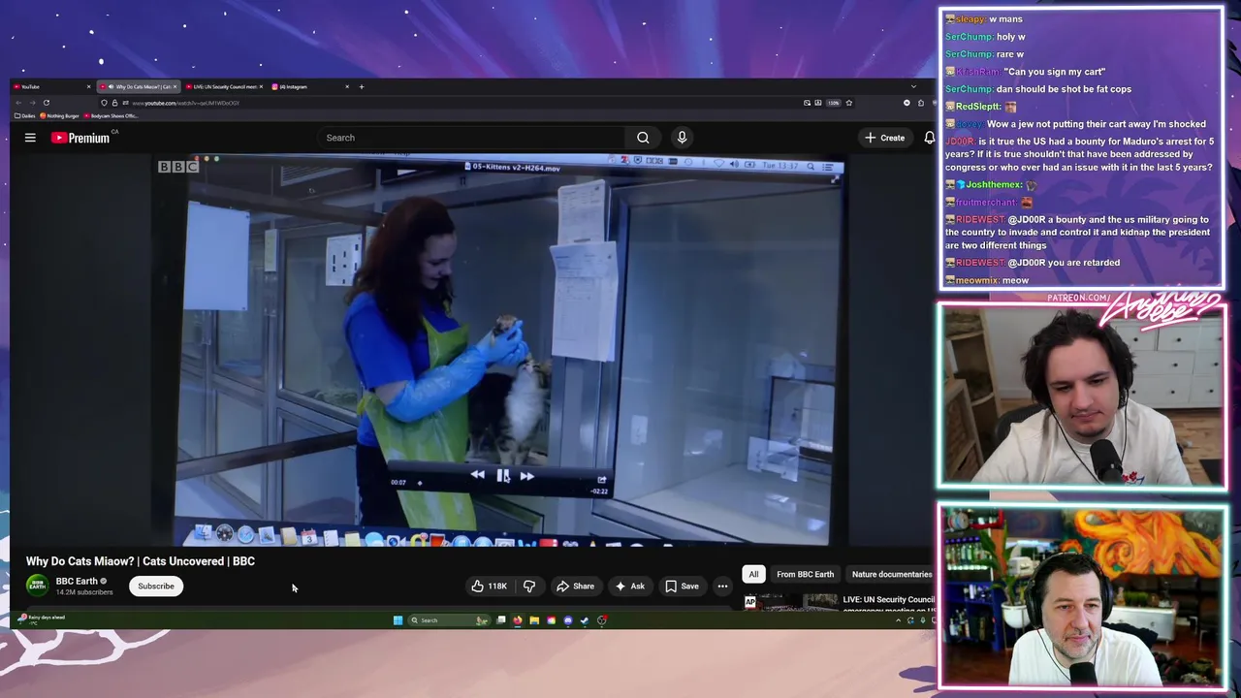
Task: Click the magnifier search button
Action: pyautogui.click(x=643, y=138)
